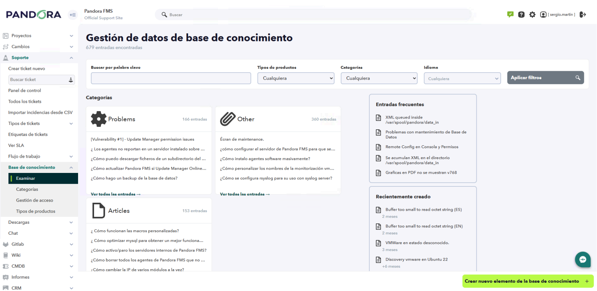Viewport: 597px width, 291px height.
Task: Click the search ticket arrow icon
Action: pyautogui.click(x=71, y=80)
